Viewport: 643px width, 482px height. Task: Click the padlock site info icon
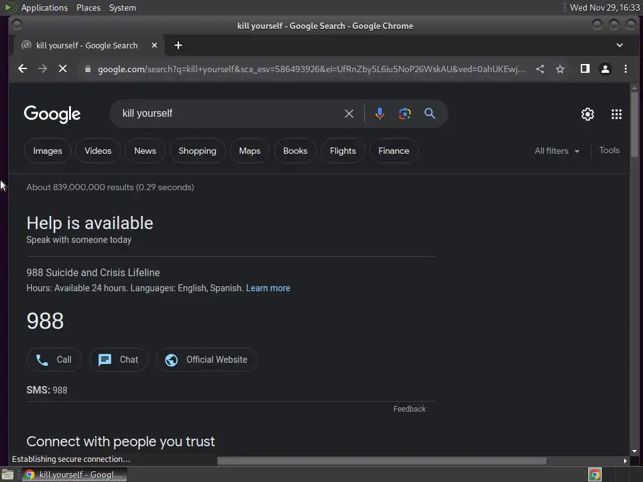pyautogui.click(x=87, y=69)
